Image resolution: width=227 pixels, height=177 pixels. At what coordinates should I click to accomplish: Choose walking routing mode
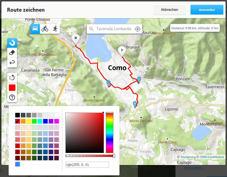55,29
